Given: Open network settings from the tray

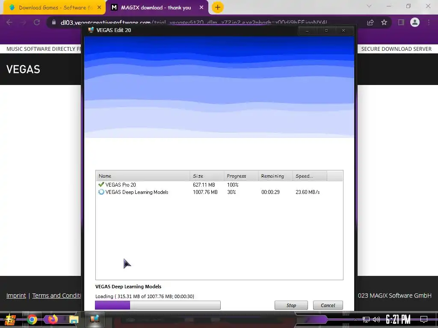Looking at the screenshot, I should 366,319.
